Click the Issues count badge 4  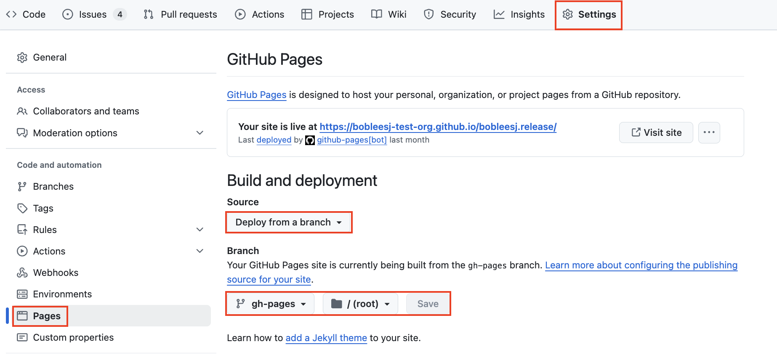(x=120, y=14)
